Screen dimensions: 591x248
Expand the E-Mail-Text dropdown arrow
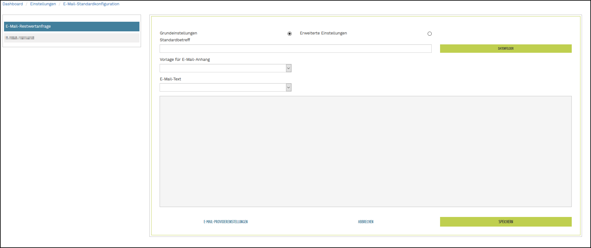[289, 88]
